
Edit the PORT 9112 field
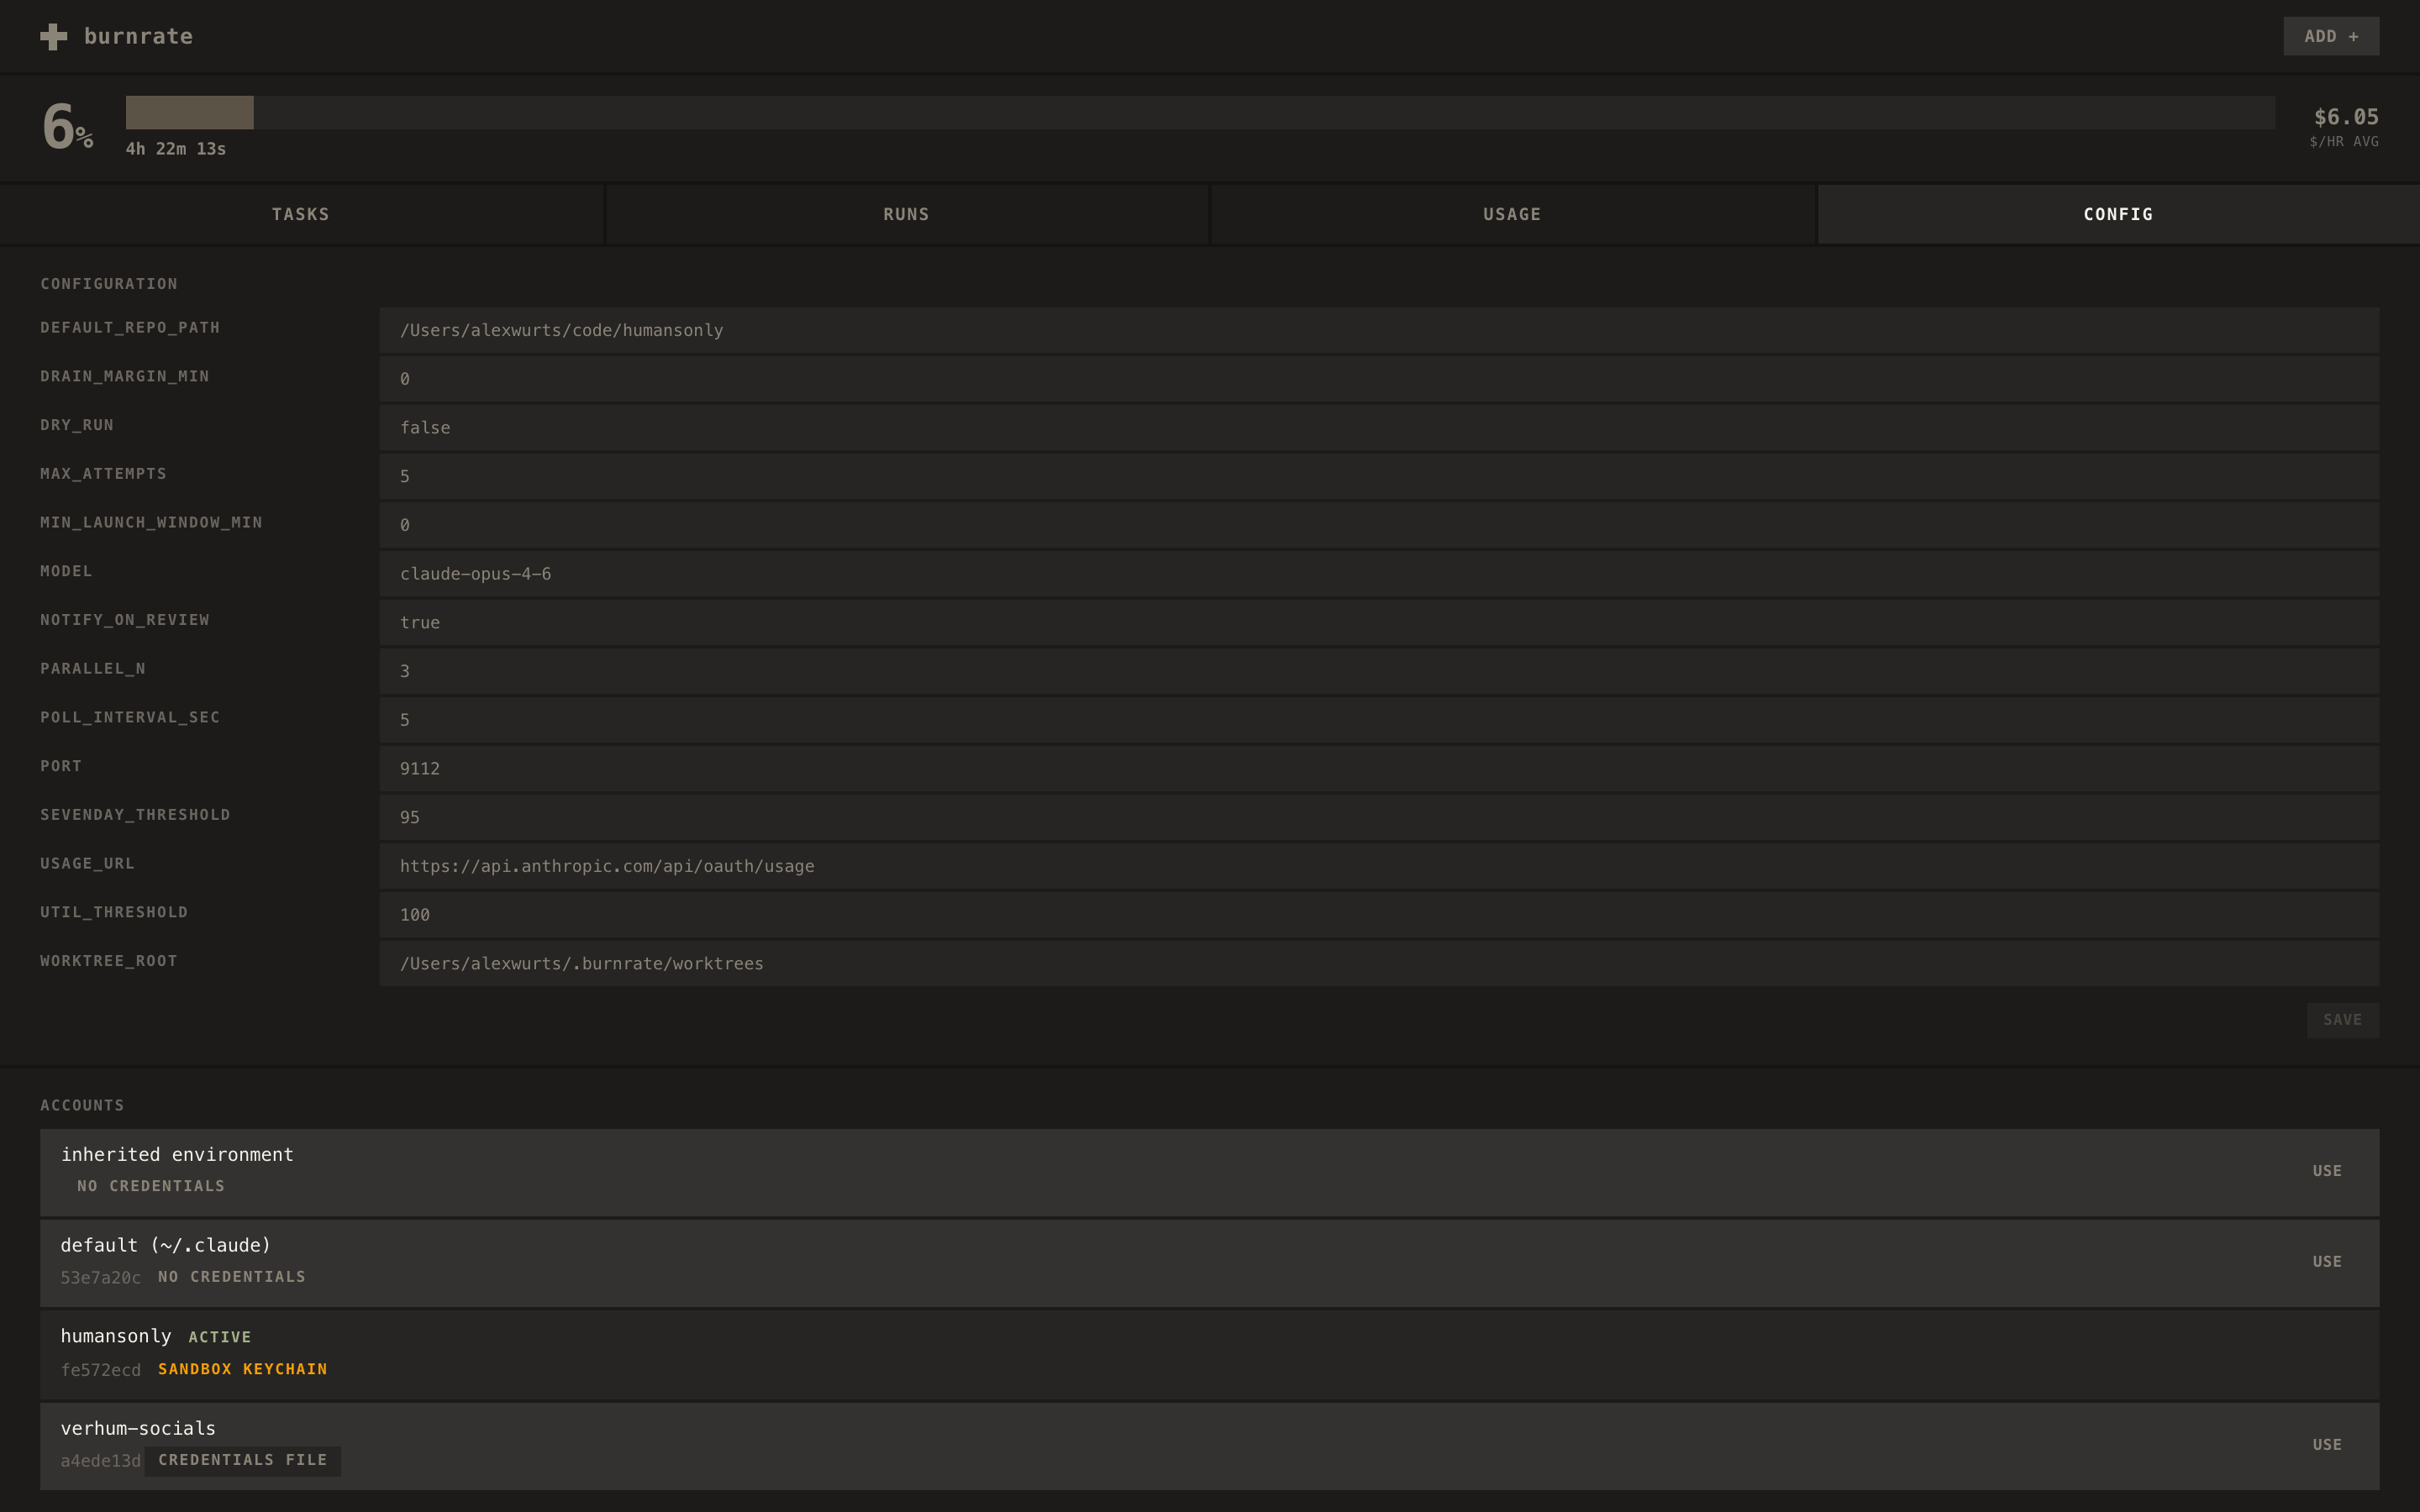click(1379, 768)
